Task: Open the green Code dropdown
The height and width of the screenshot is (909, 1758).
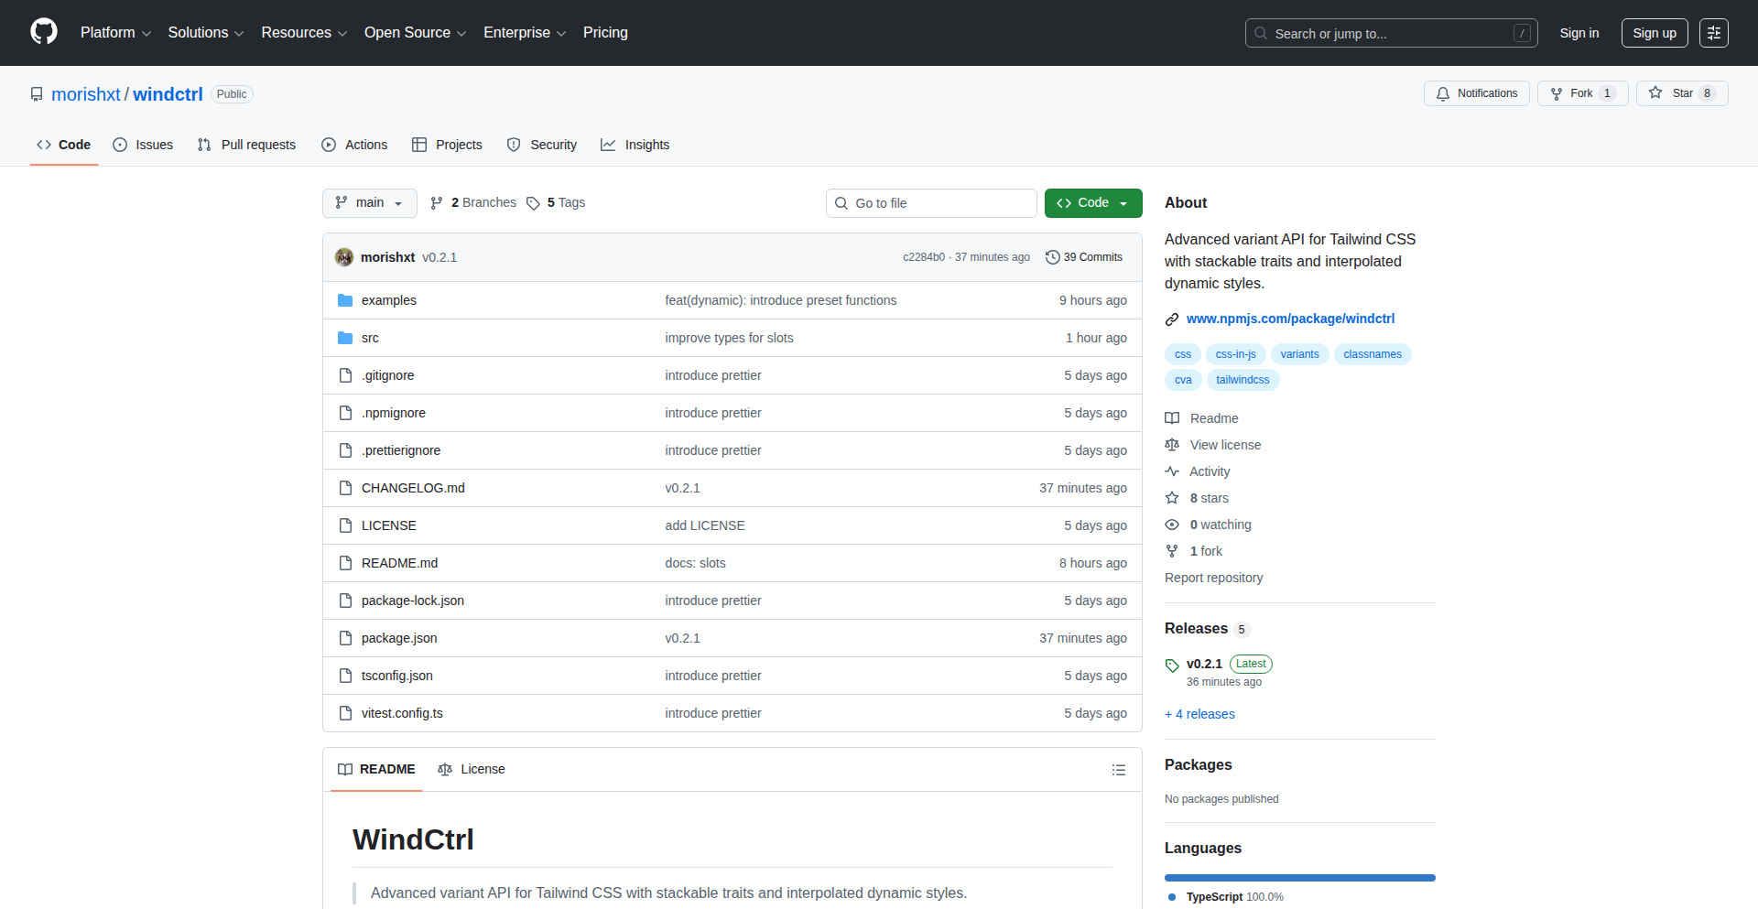Action: (x=1092, y=203)
